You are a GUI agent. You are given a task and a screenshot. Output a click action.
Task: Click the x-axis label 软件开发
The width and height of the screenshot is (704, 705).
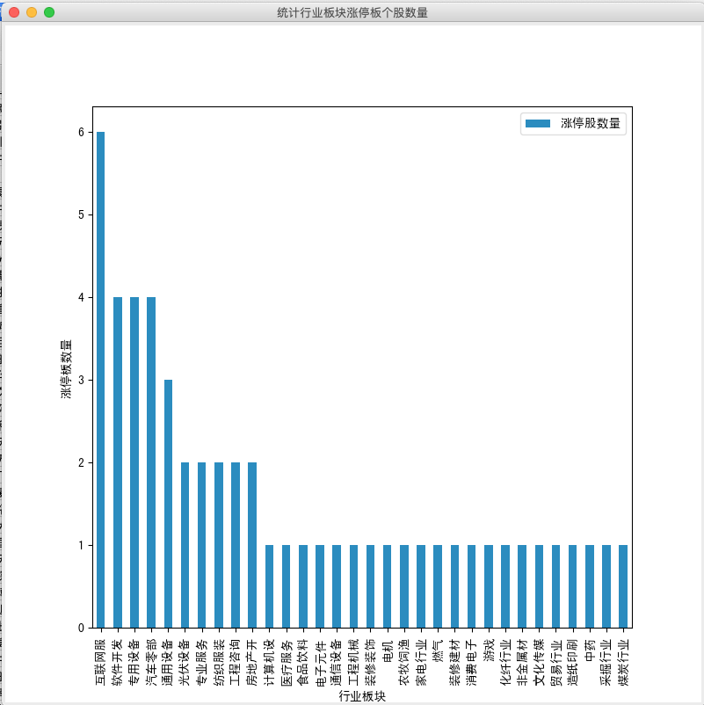coord(118,662)
